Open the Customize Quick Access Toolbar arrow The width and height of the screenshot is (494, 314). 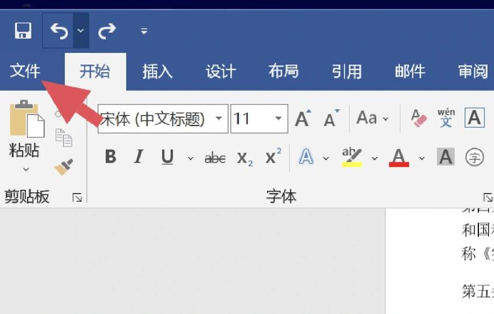click(x=144, y=31)
